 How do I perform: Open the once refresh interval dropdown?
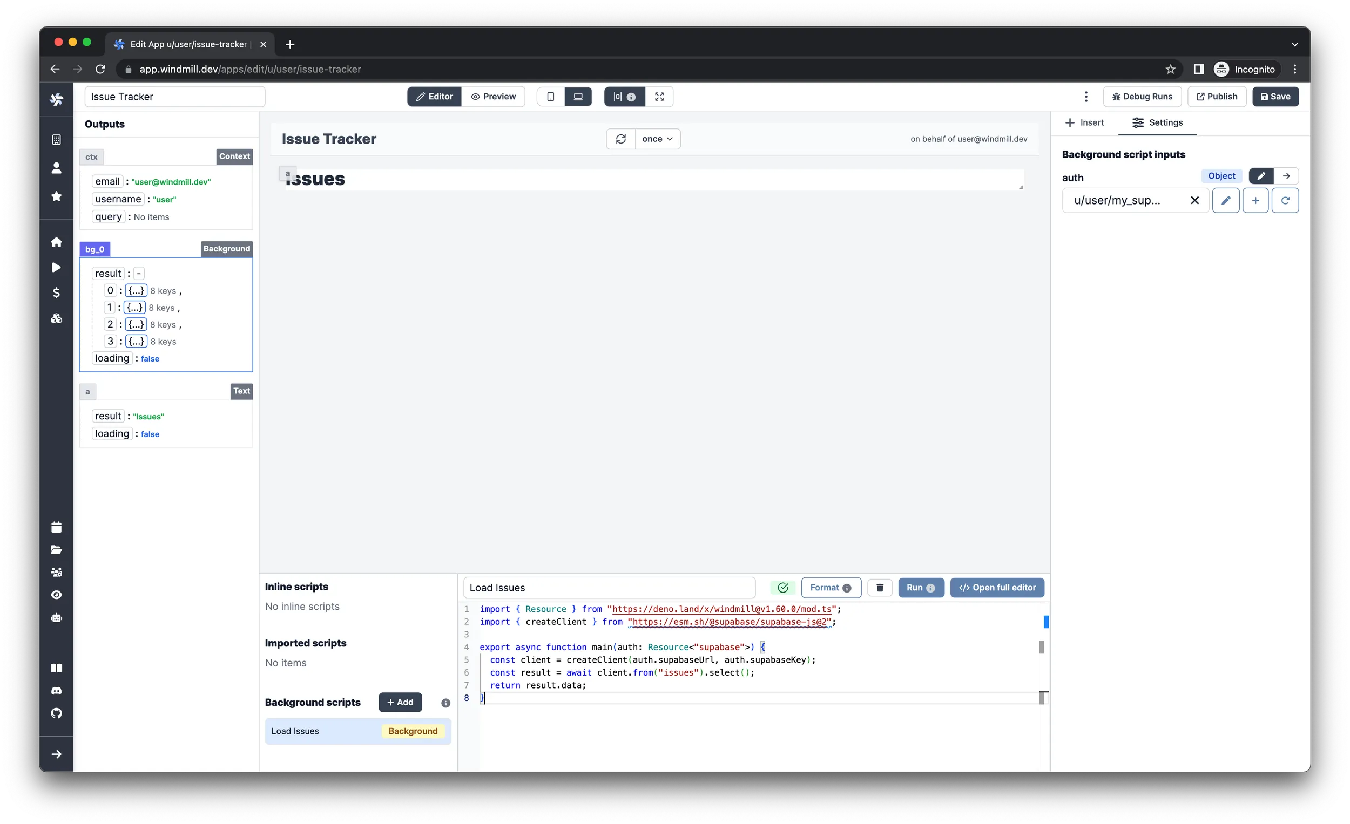[658, 139]
